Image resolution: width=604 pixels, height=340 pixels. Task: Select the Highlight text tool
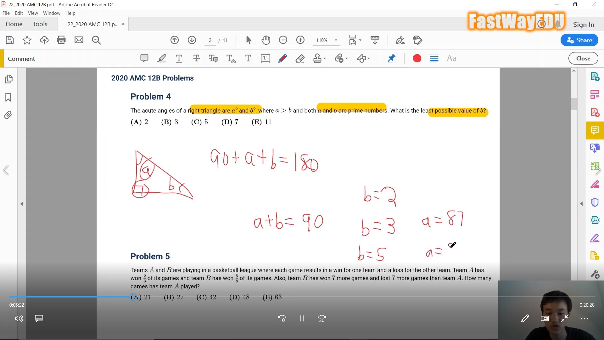162,58
